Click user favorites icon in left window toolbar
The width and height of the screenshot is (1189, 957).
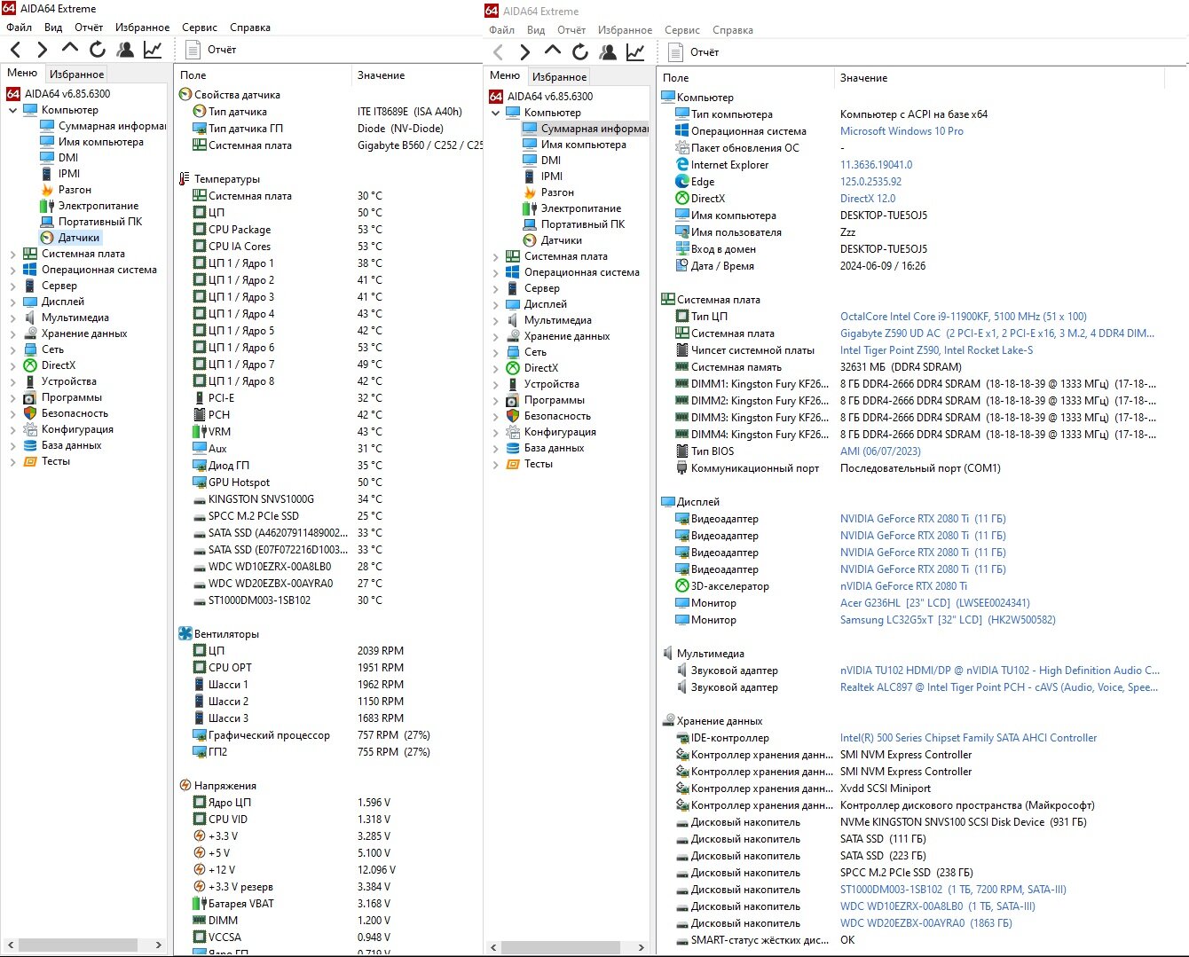[x=125, y=50]
